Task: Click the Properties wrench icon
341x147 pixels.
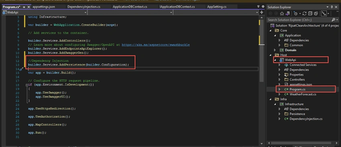Action: (x=286, y=75)
